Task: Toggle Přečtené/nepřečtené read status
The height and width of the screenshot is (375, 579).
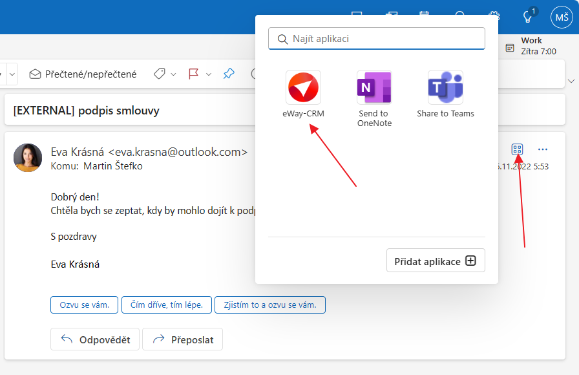Action: [x=83, y=74]
